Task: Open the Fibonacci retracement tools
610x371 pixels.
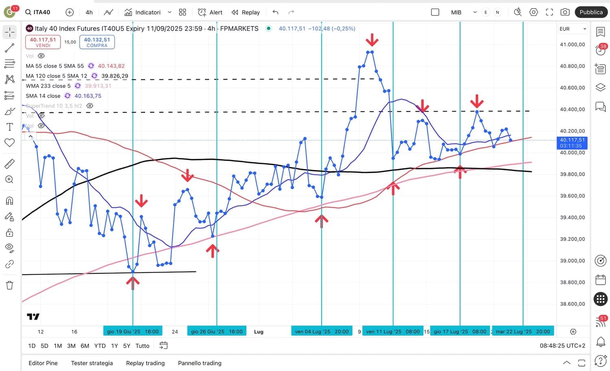Action: click(10, 64)
